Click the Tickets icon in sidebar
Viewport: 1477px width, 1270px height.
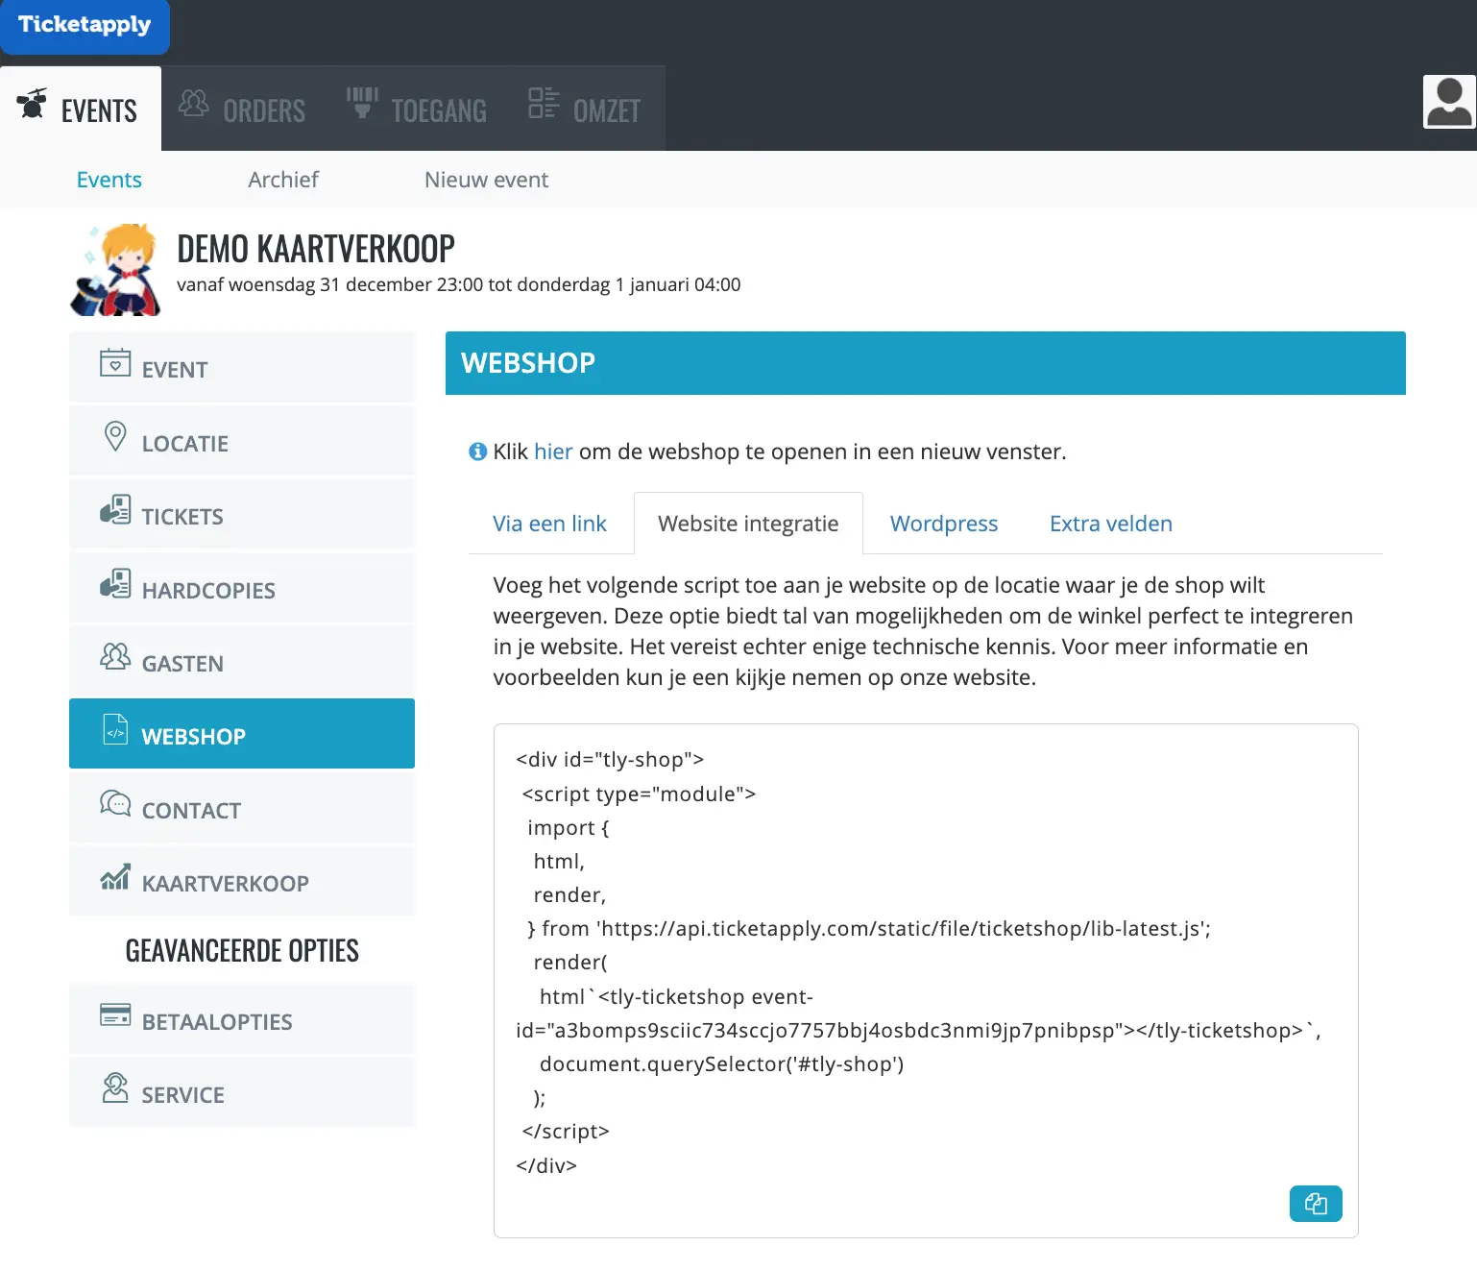(x=115, y=510)
